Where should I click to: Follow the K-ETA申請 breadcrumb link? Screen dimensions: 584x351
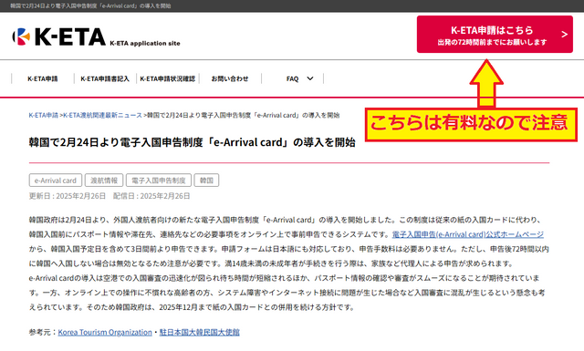point(44,116)
